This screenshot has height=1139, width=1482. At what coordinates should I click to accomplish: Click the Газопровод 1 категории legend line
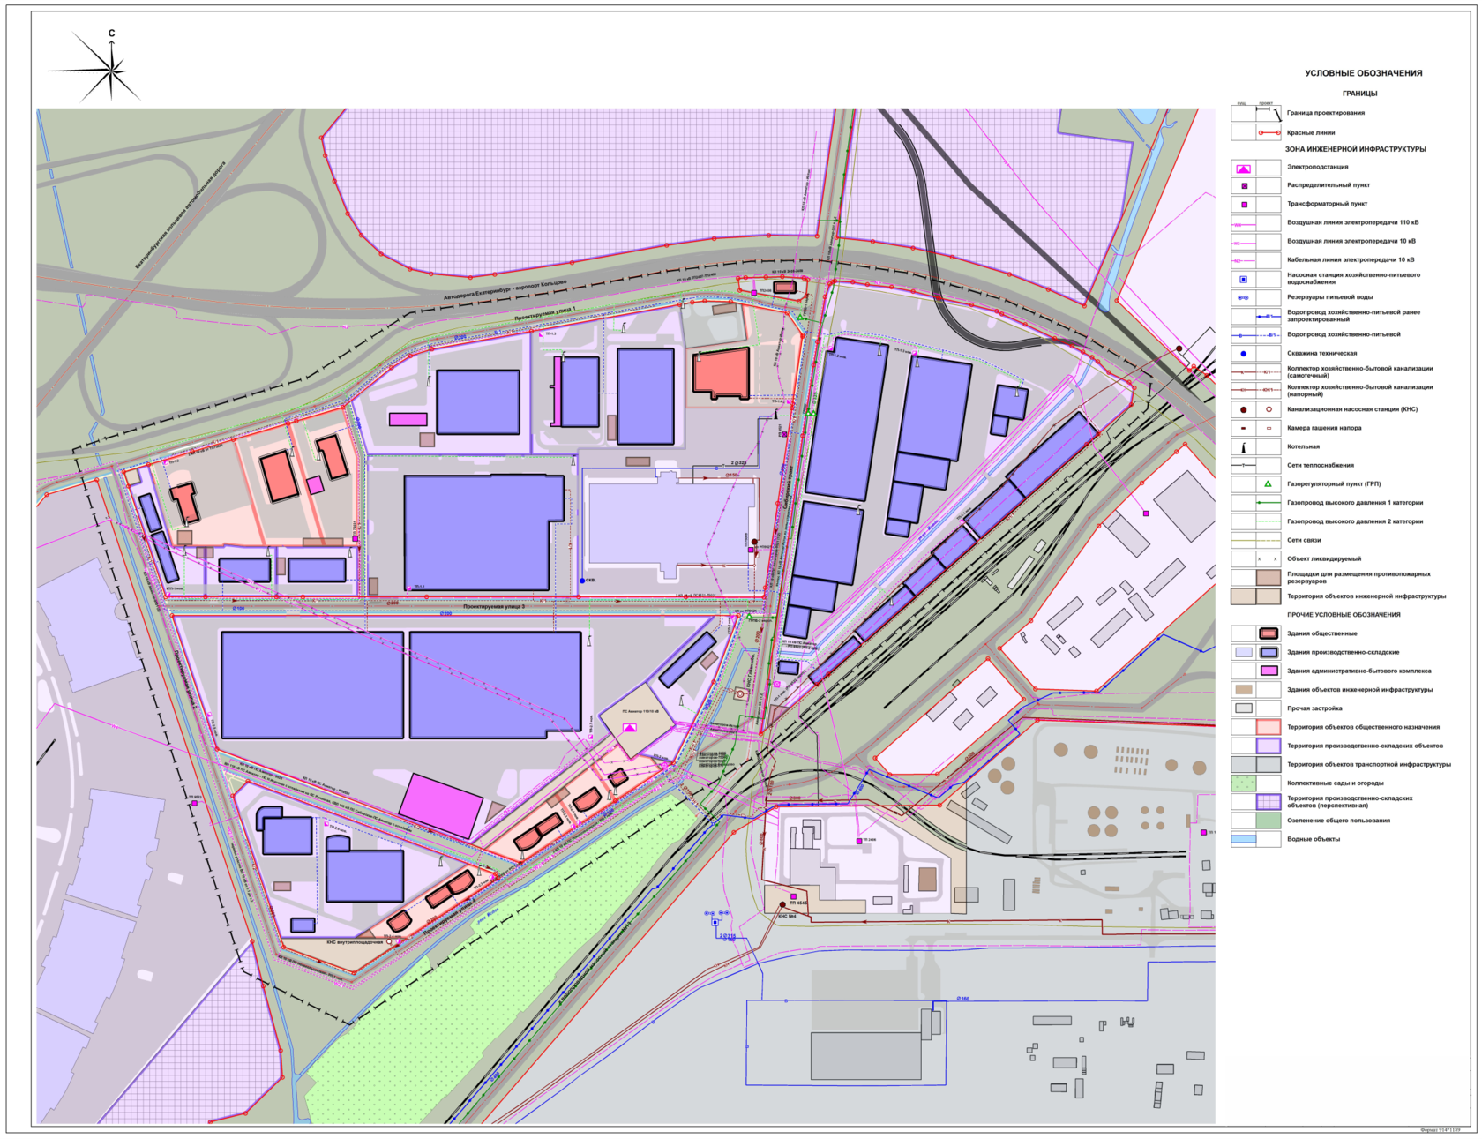pos(1269,503)
